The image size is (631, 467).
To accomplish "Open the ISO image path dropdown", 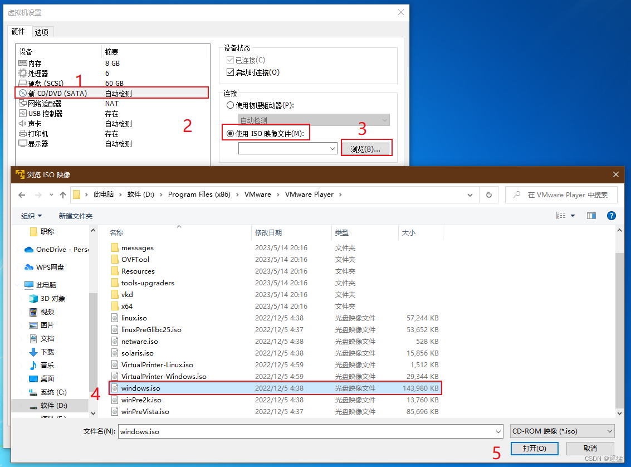I will [x=332, y=149].
